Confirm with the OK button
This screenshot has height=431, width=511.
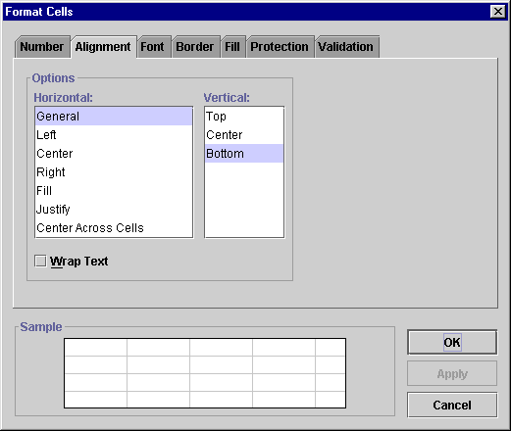[452, 342]
